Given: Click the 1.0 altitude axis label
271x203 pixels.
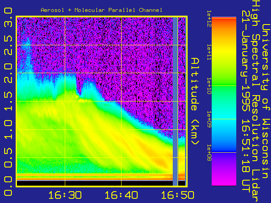Looking at the screenshot, I should pyautogui.click(x=8, y=129).
